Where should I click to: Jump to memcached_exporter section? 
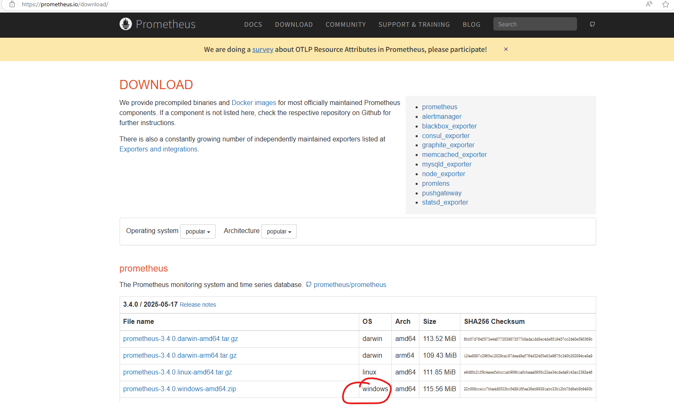tap(454, 155)
